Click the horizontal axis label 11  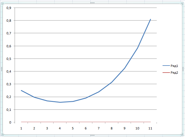[x=150, y=128]
